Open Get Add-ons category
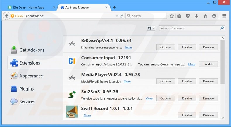Image resolution: width=231 pixels, height=127 pixels. (x=35, y=50)
